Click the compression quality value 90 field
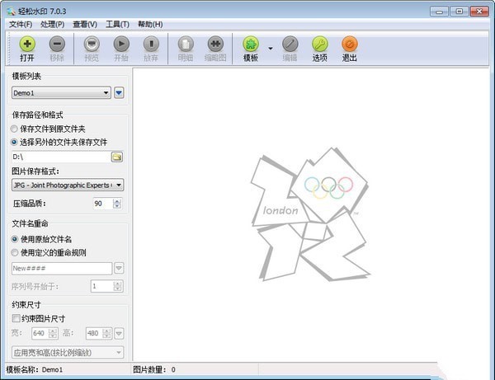The height and width of the screenshot is (380, 495). coord(103,204)
